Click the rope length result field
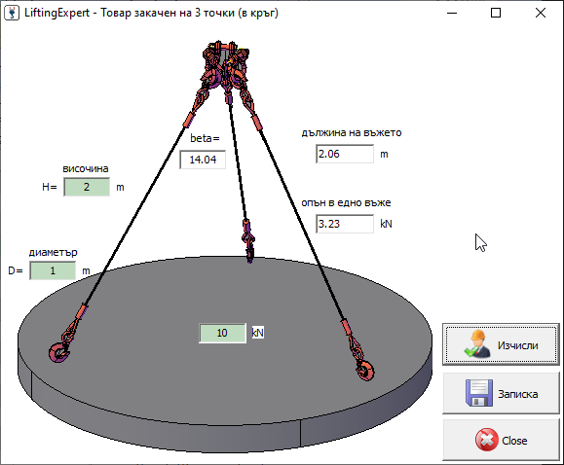 [345, 154]
